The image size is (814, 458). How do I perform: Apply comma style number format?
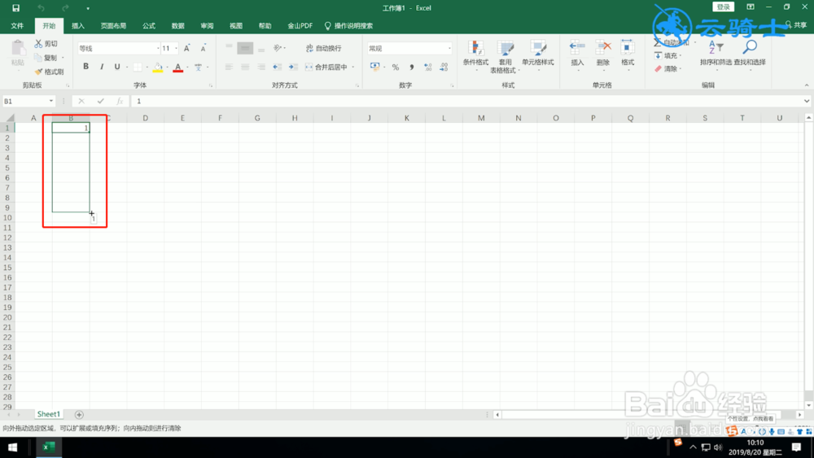[412, 67]
